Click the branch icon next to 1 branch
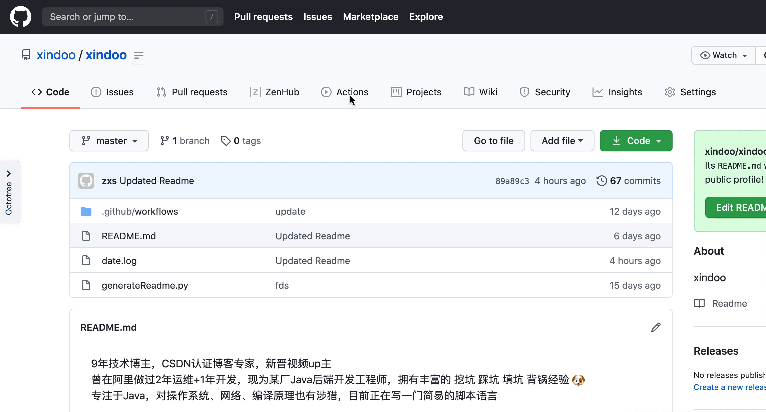766x412 pixels. pyautogui.click(x=164, y=141)
